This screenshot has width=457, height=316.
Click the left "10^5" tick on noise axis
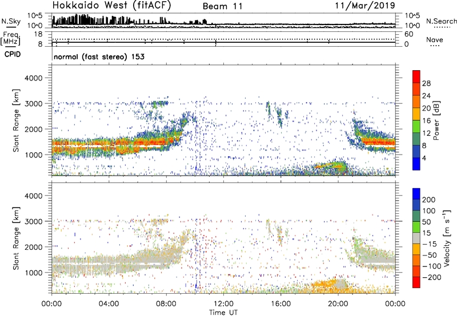[35, 16]
